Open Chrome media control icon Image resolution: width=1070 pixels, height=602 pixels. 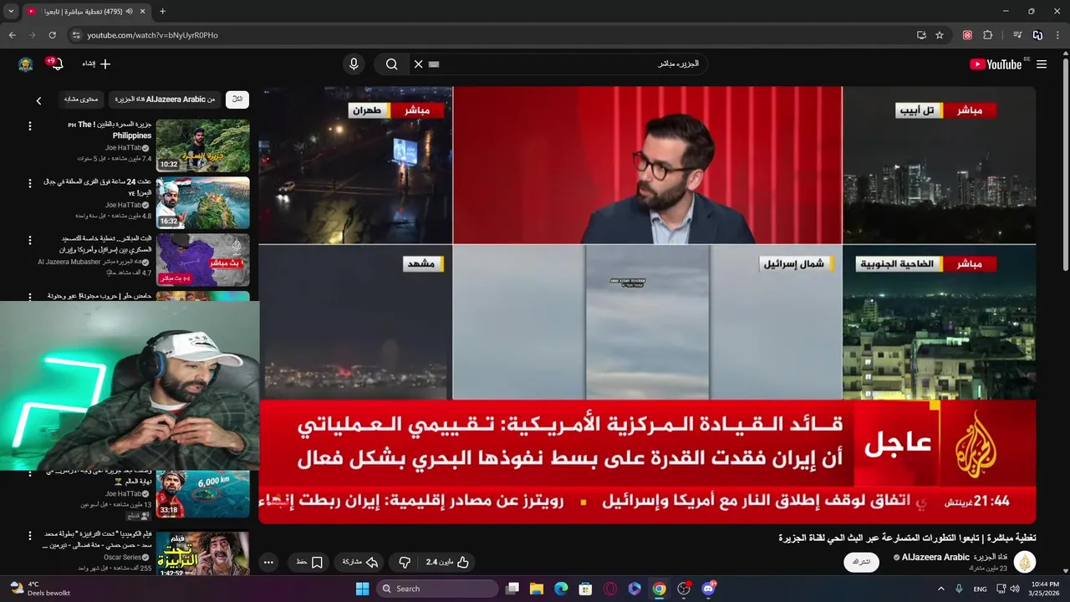(1017, 35)
